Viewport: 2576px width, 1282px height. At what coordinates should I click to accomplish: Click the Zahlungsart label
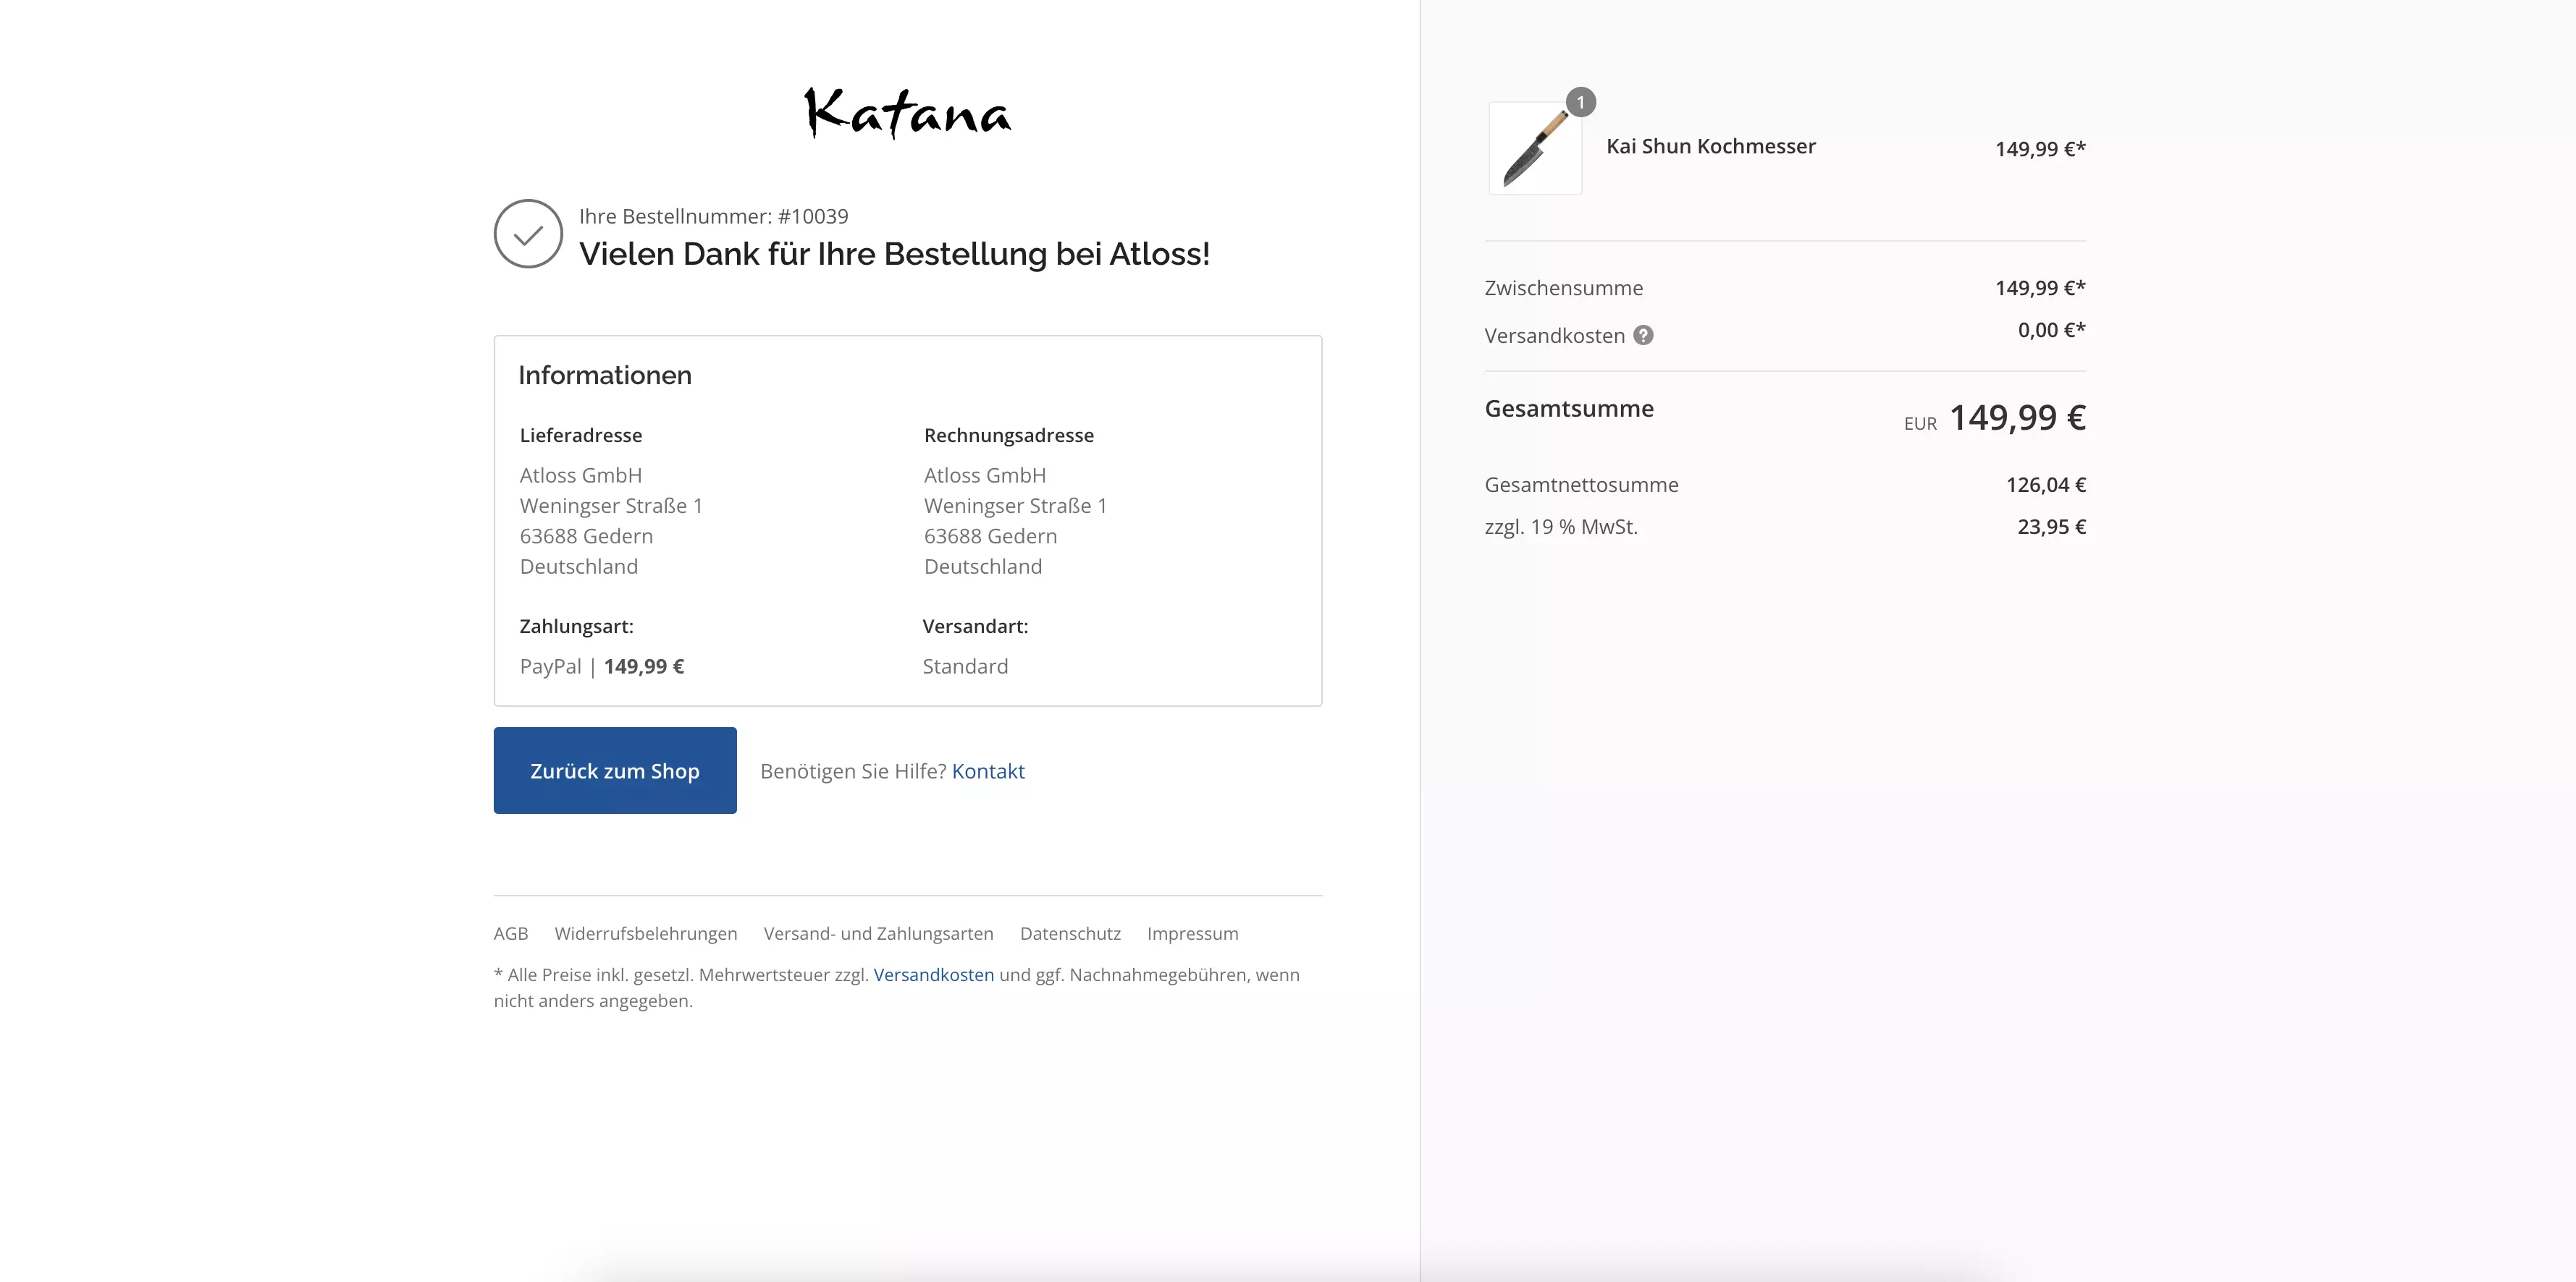click(x=576, y=627)
